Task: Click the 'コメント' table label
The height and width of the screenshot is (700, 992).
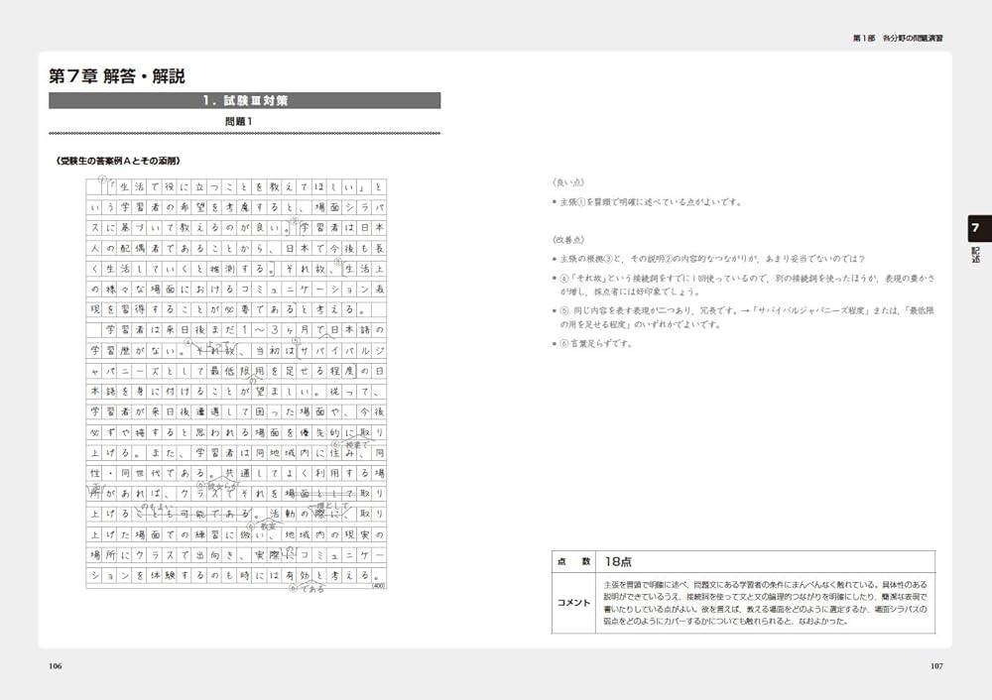Action: pos(573,603)
